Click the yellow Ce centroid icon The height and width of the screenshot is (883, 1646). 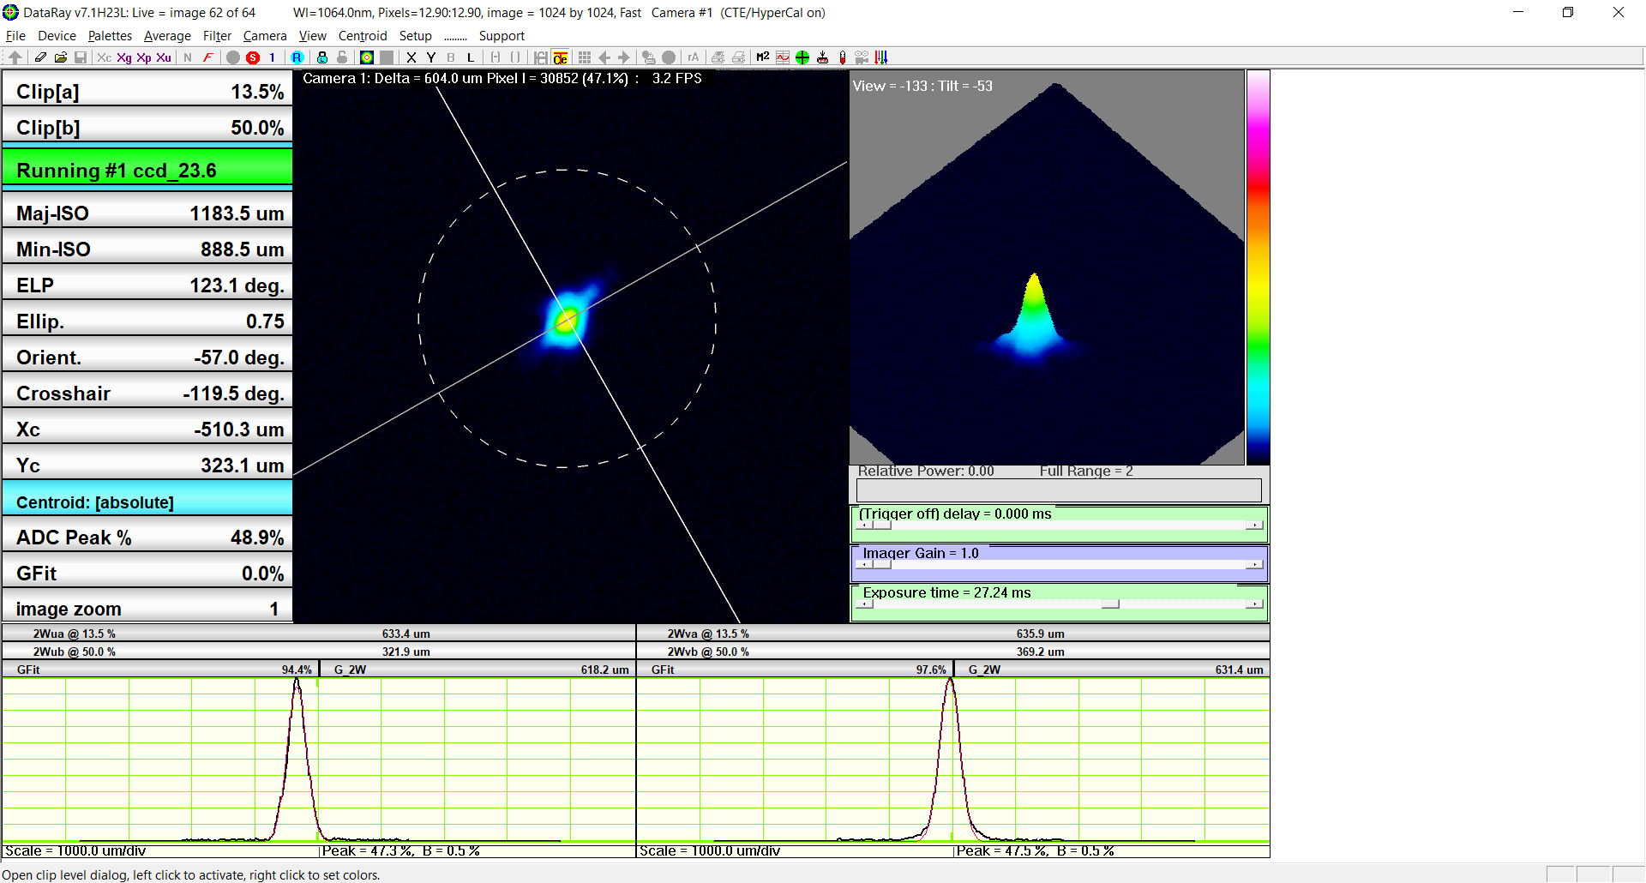(561, 57)
